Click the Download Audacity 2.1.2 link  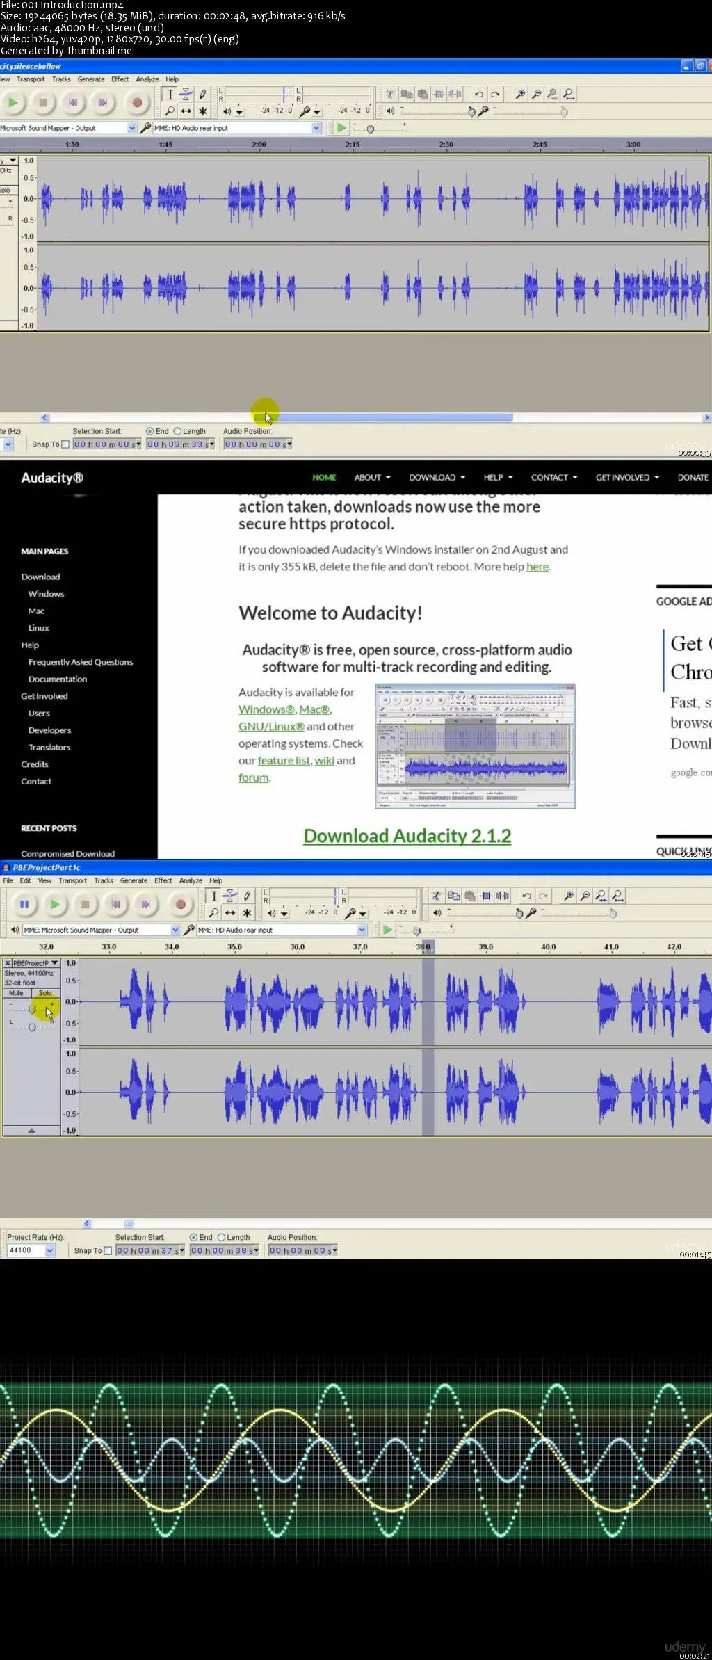click(407, 836)
